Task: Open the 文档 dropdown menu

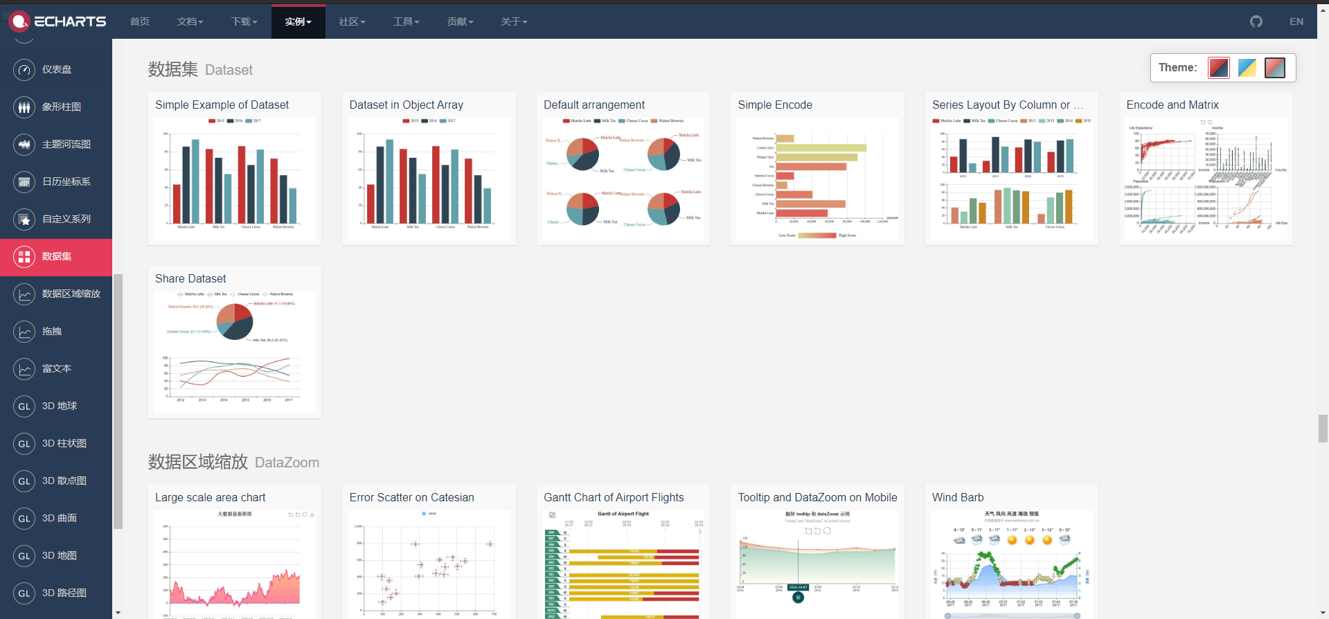Action: pos(190,21)
